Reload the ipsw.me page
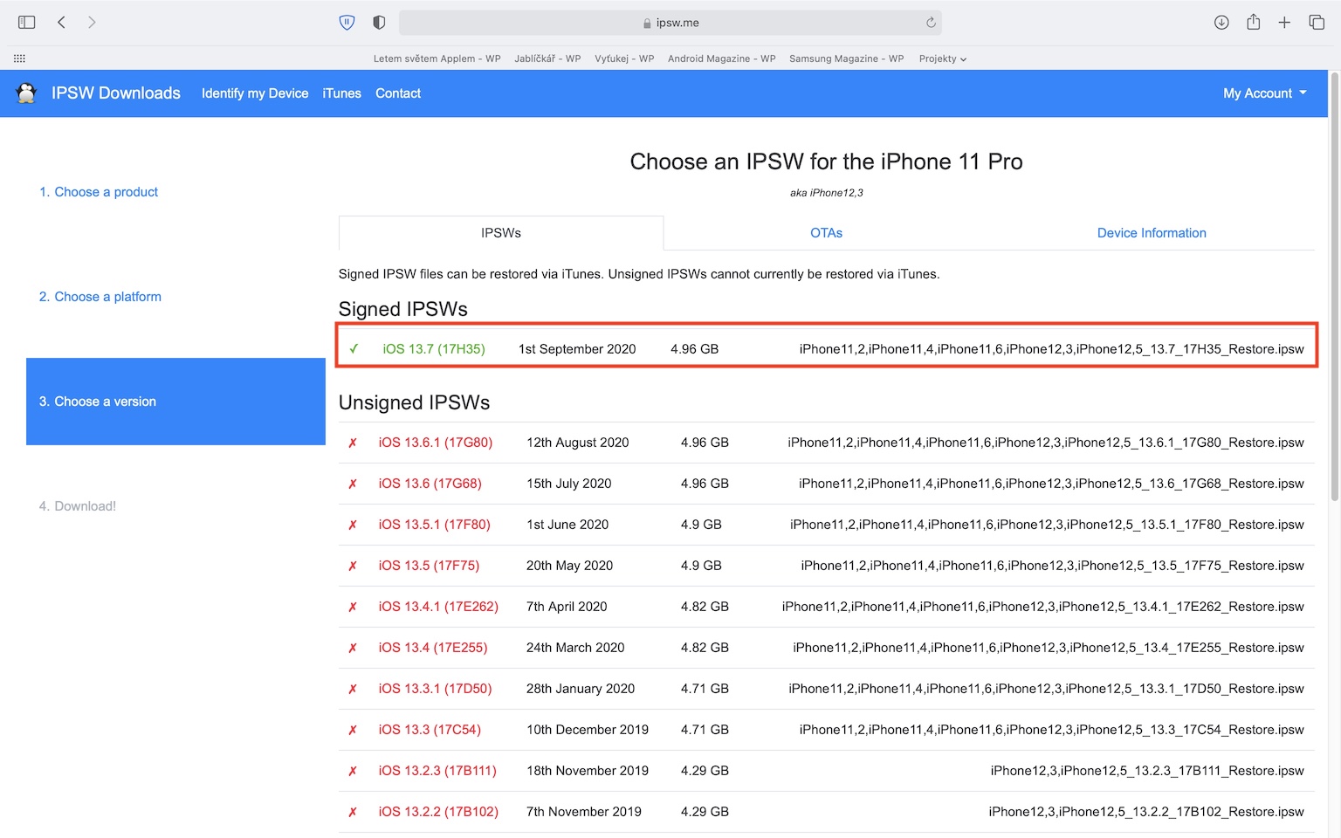This screenshot has height=838, width=1341. tap(931, 23)
